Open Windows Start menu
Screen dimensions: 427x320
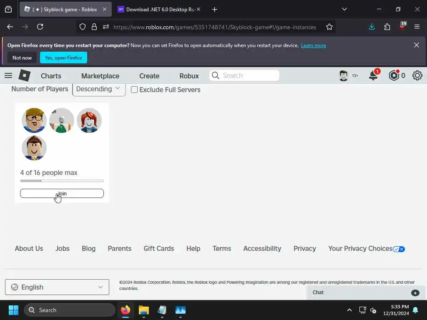click(x=13, y=310)
